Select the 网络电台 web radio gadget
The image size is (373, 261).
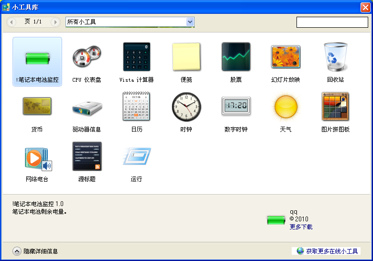click(x=37, y=158)
